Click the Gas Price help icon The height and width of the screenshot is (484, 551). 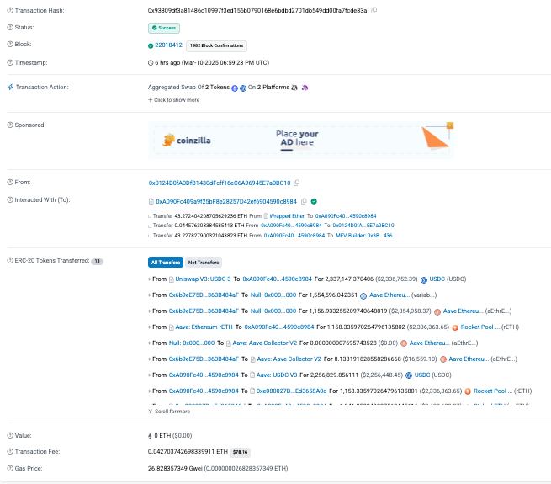click(10, 469)
